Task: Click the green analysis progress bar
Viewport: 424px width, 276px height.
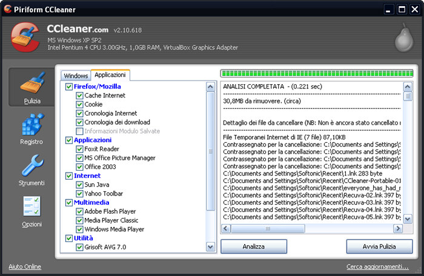Action: [317, 73]
